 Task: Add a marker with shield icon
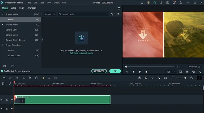point(146,78)
